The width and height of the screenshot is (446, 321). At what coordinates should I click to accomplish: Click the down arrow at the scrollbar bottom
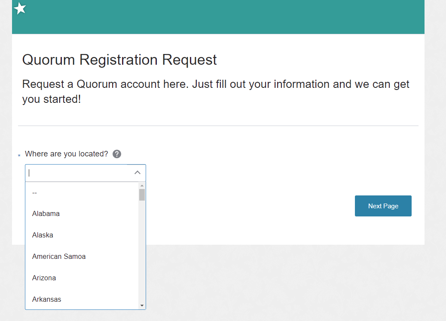(142, 306)
